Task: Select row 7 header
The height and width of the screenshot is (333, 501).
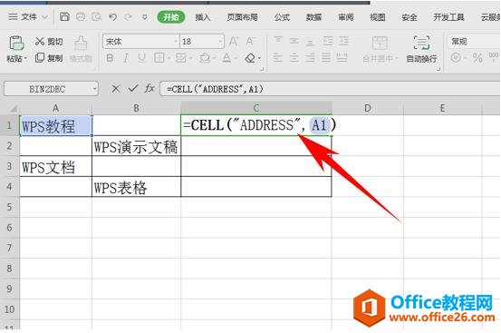Action: pyautogui.click(x=10, y=248)
